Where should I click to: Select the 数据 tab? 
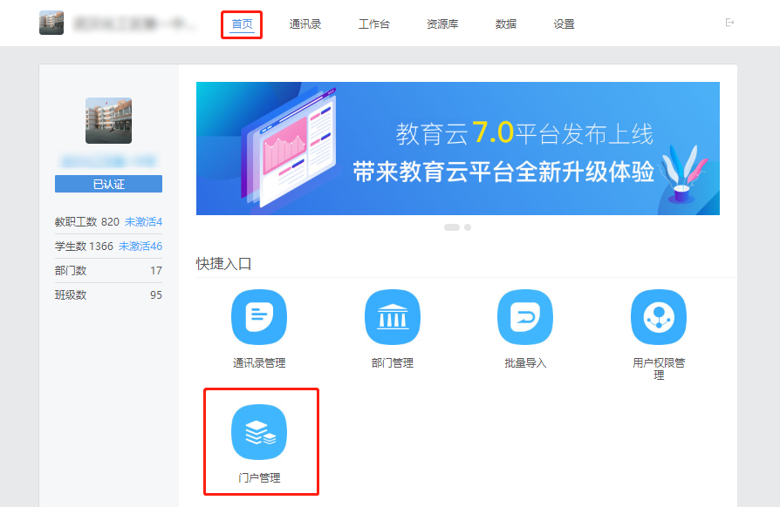(506, 24)
